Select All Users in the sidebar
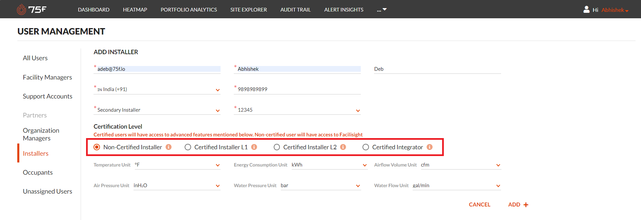The height and width of the screenshot is (220, 641). tap(35, 58)
